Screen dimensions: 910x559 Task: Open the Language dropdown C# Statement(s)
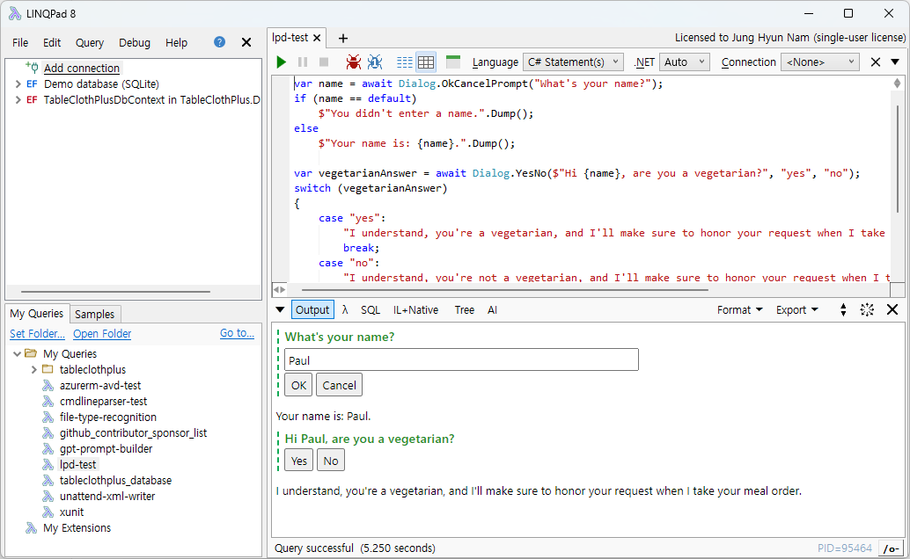coord(574,62)
